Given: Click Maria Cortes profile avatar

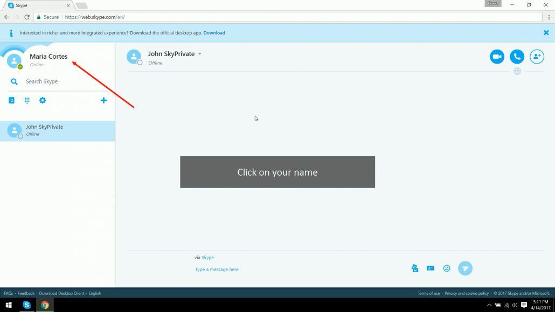Looking at the screenshot, I should pos(14,60).
